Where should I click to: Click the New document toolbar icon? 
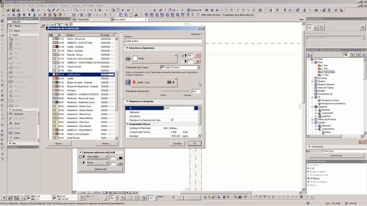pyautogui.click(x=3, y=10)
